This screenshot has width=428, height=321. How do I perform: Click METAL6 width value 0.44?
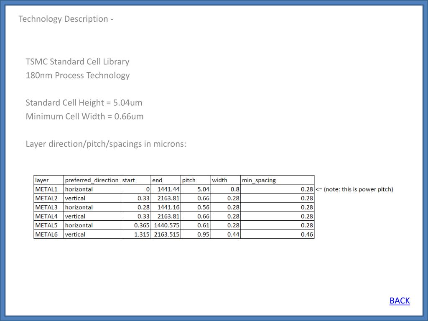point(226,234)
